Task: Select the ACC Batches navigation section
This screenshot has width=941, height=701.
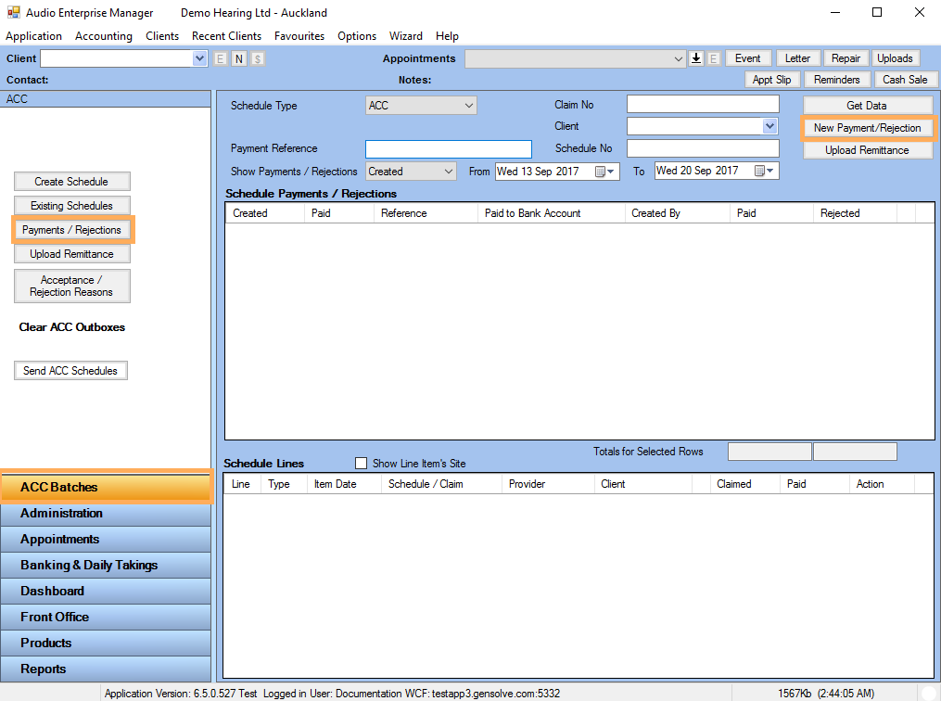Action: (x=107, y=487)
